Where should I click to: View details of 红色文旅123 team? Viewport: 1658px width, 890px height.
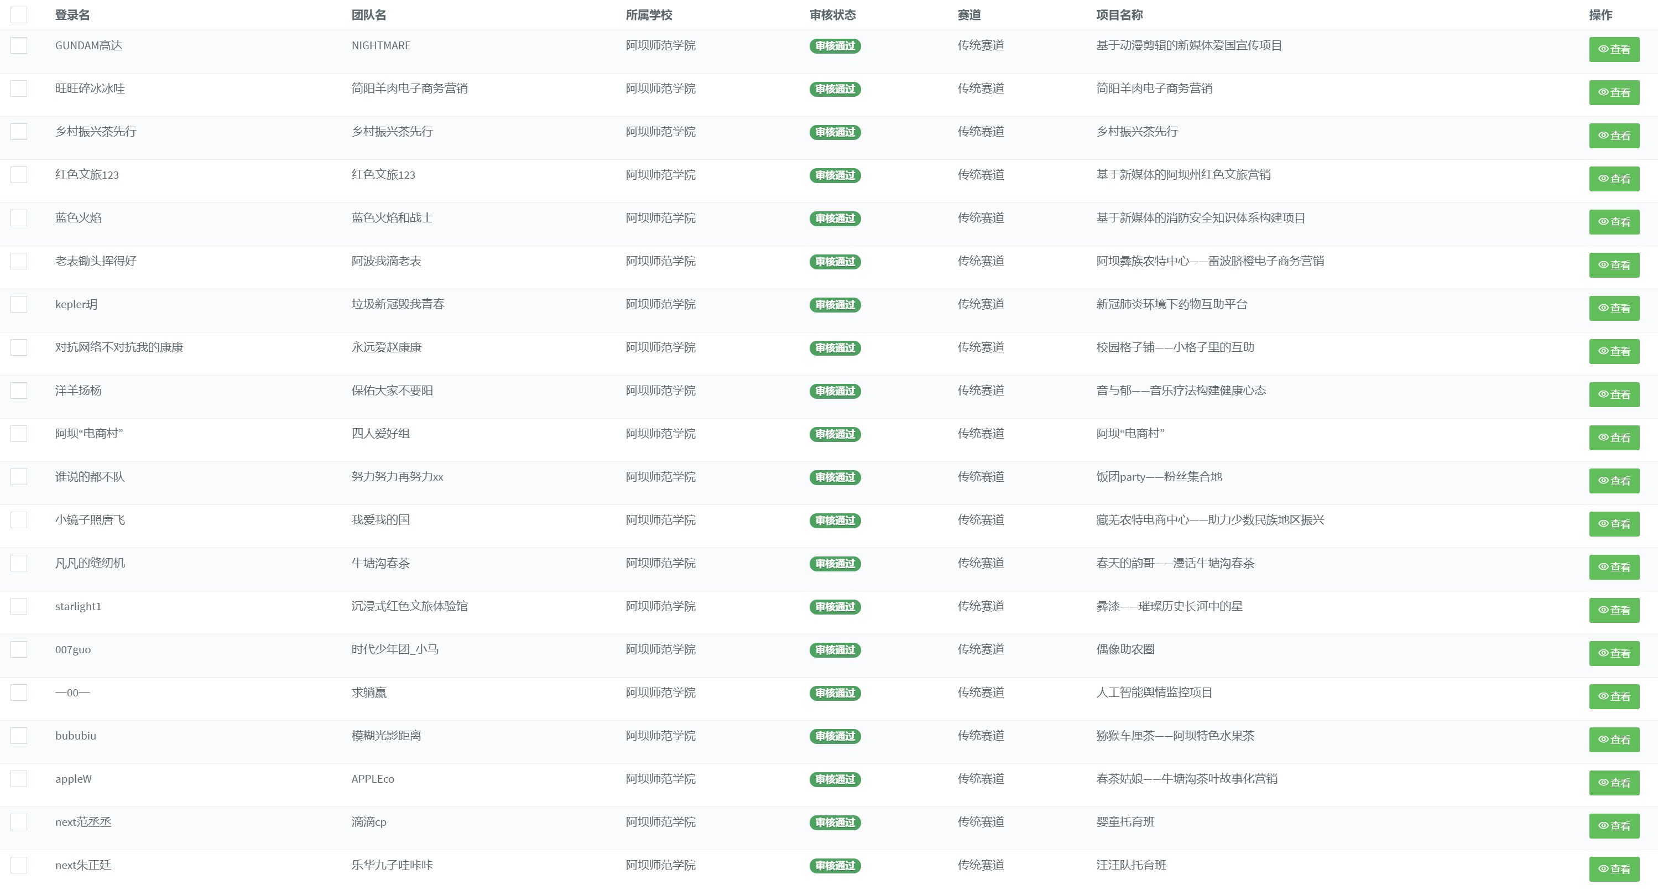point(1614,179)
